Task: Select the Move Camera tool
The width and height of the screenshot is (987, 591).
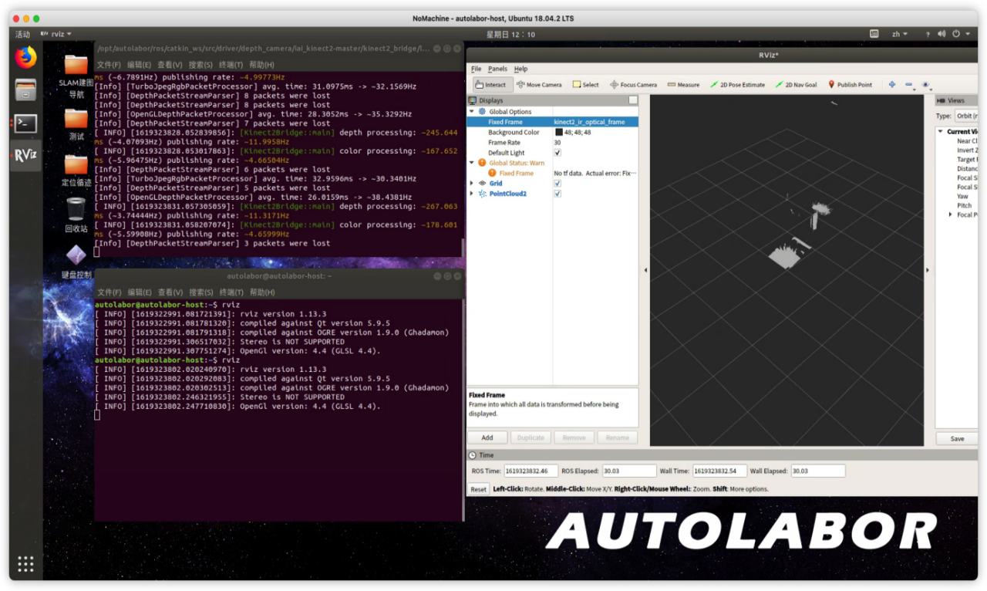Action: click(x=539, y=85)
